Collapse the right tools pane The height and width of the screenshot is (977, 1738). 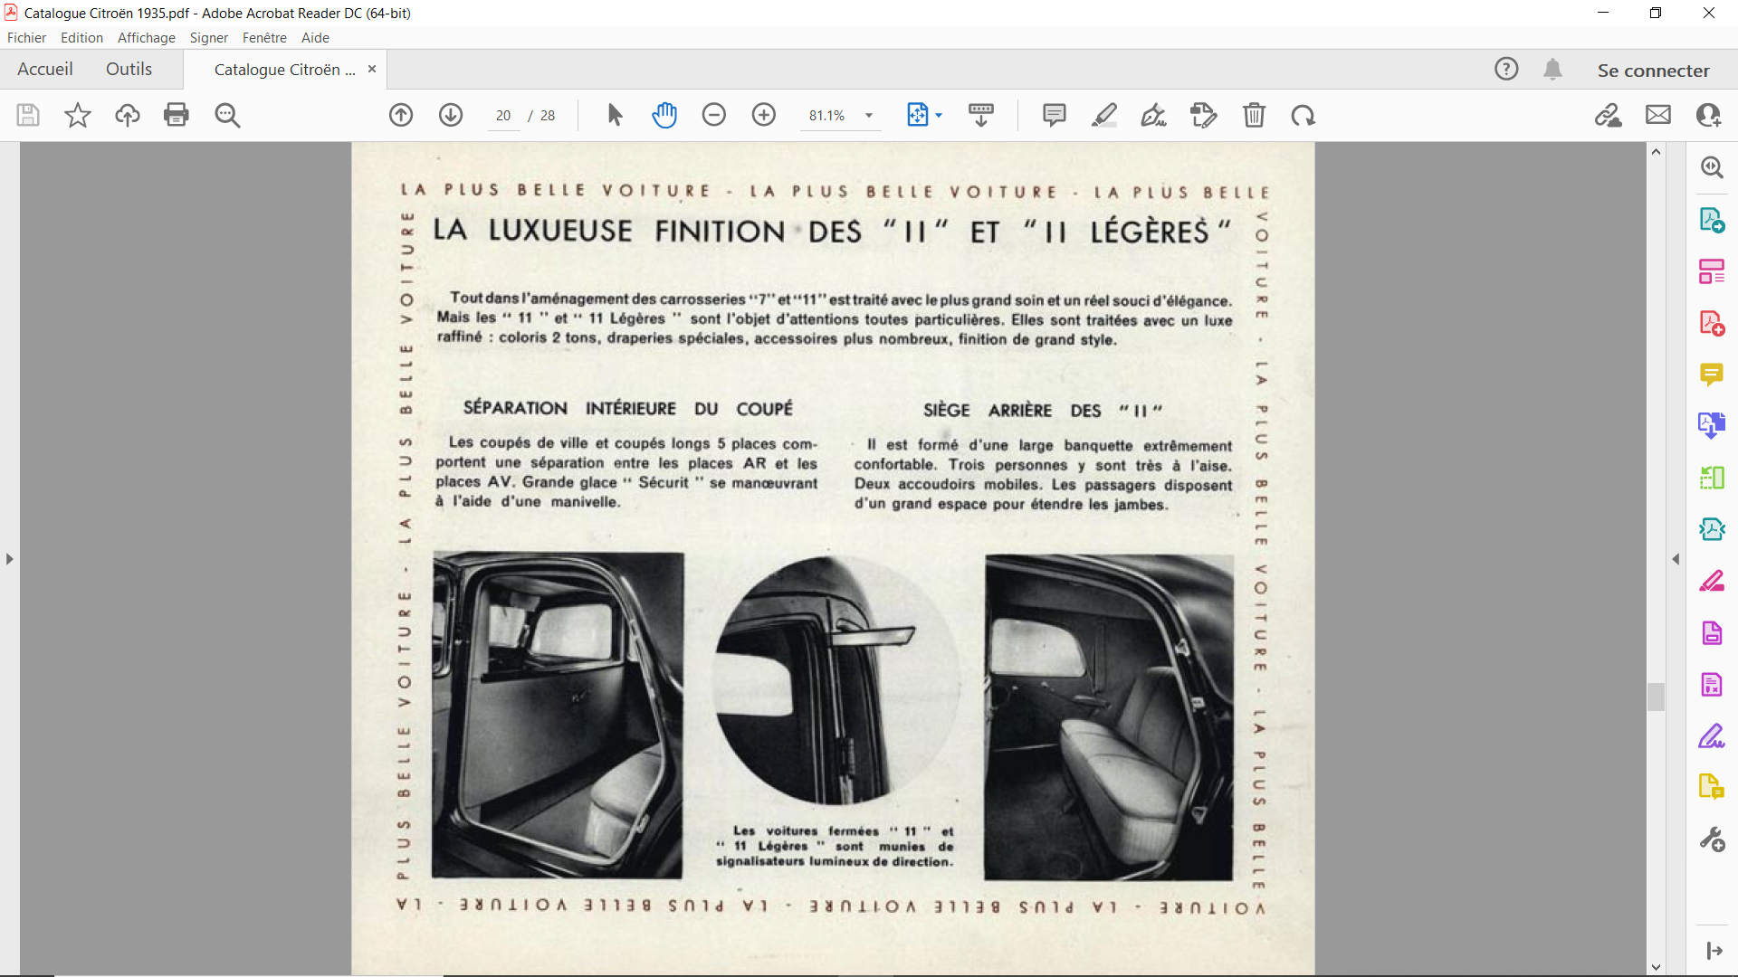1676,559
